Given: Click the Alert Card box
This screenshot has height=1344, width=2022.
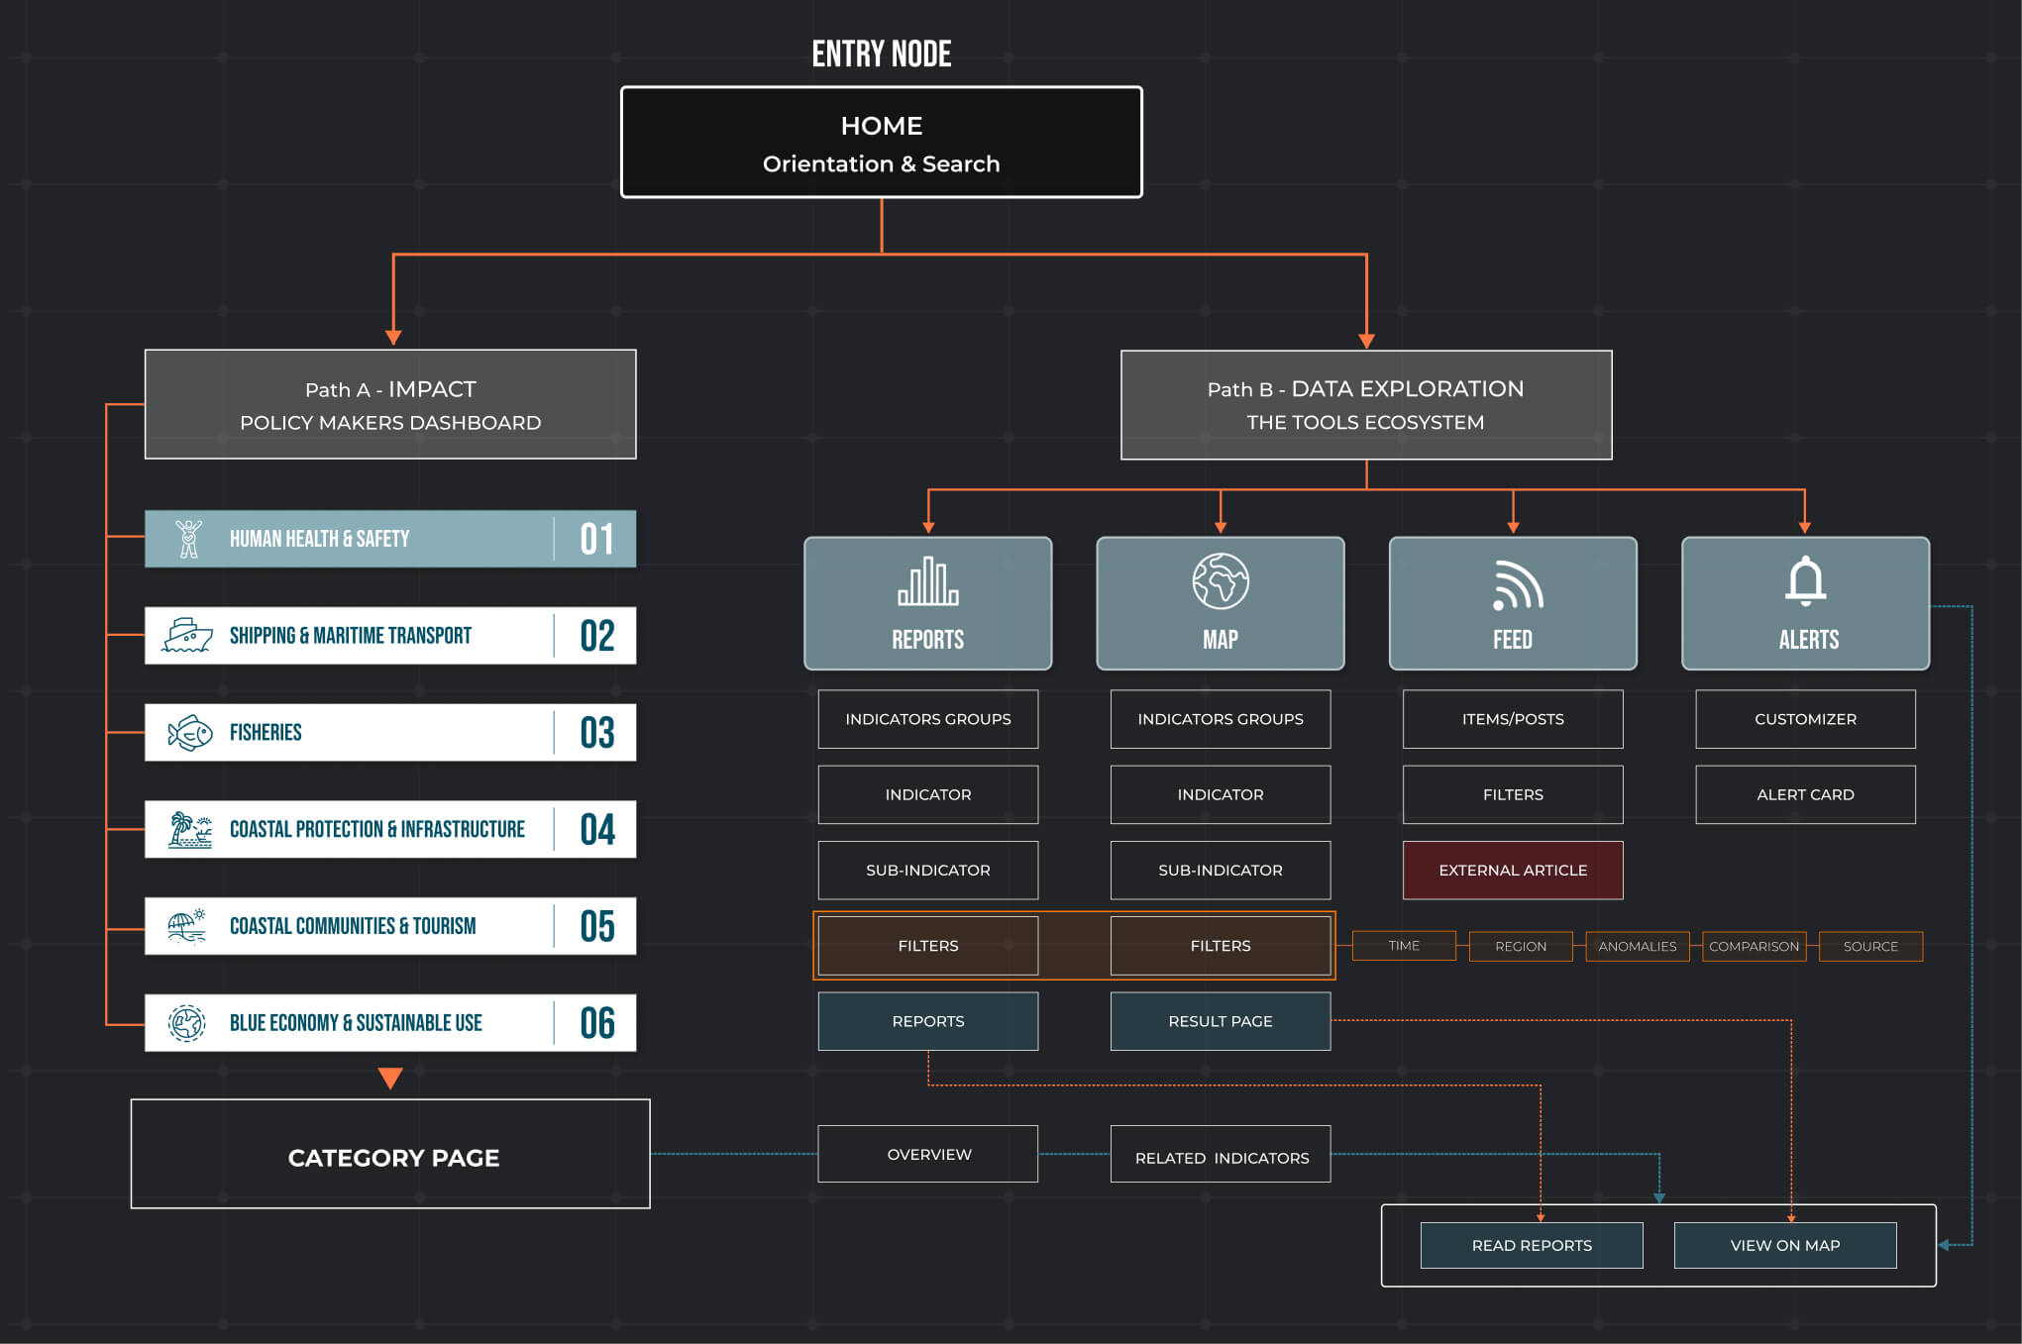Looking at the screenshot, I should point(1806,794).
